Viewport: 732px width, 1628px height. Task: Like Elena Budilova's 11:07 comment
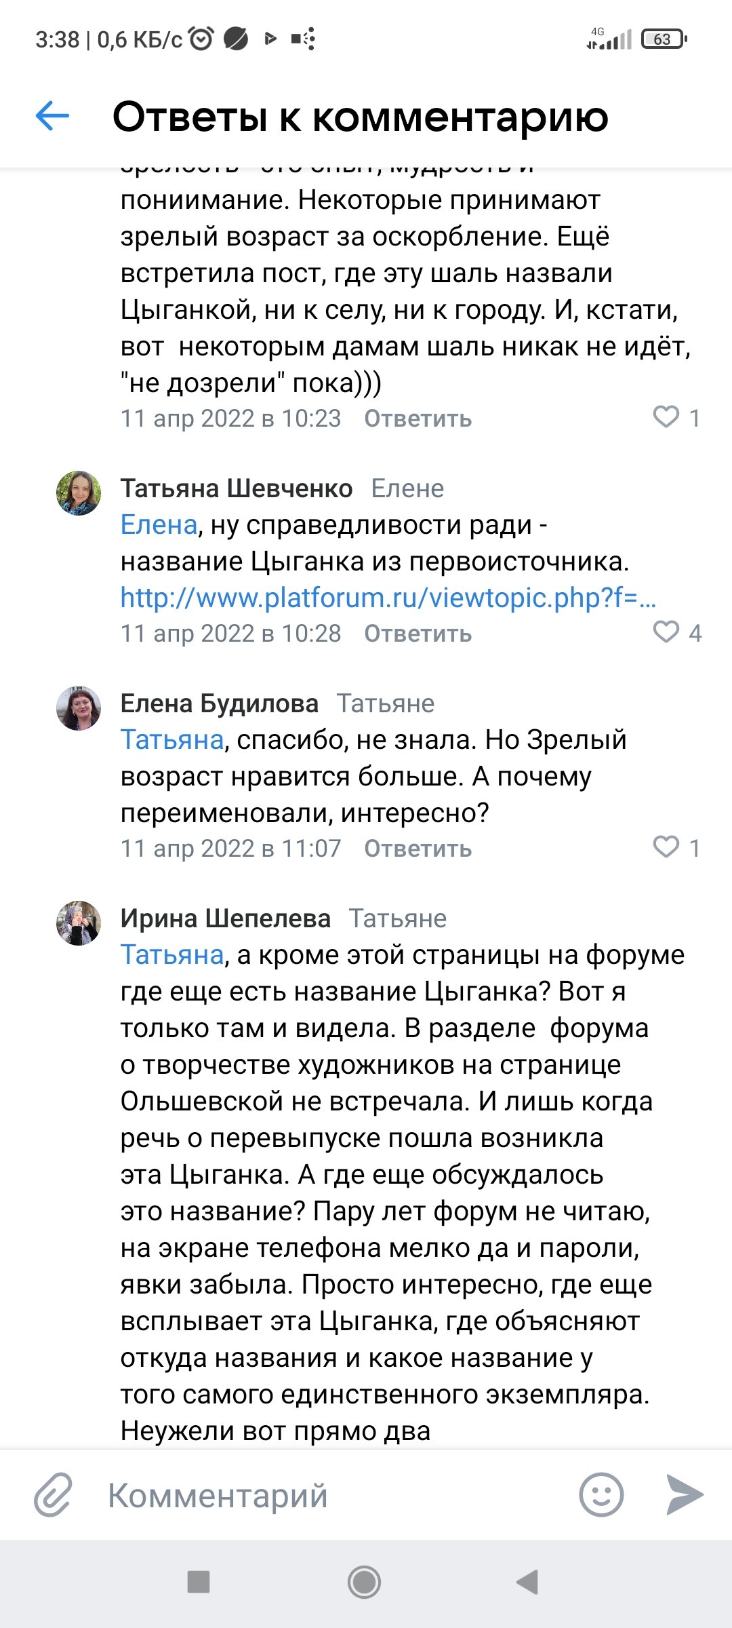click(666, 847)
